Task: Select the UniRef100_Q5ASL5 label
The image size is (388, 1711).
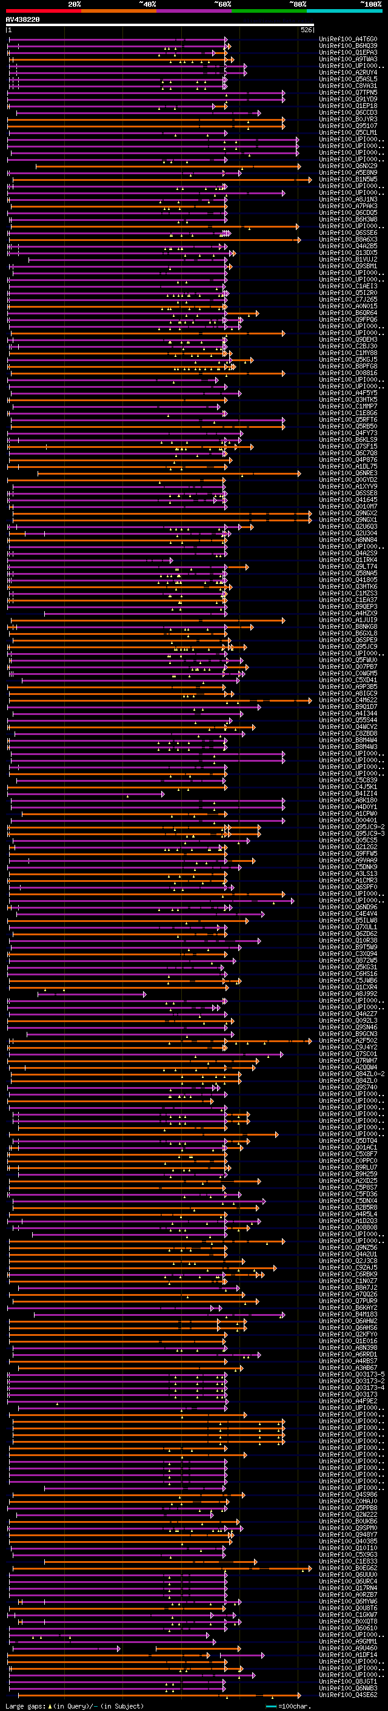Action: click(348, 79)
